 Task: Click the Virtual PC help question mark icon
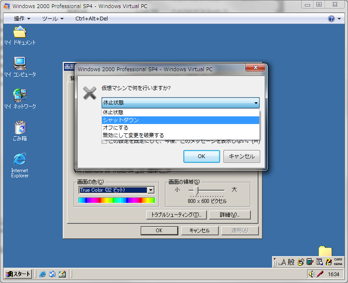(x=332, y=18)
